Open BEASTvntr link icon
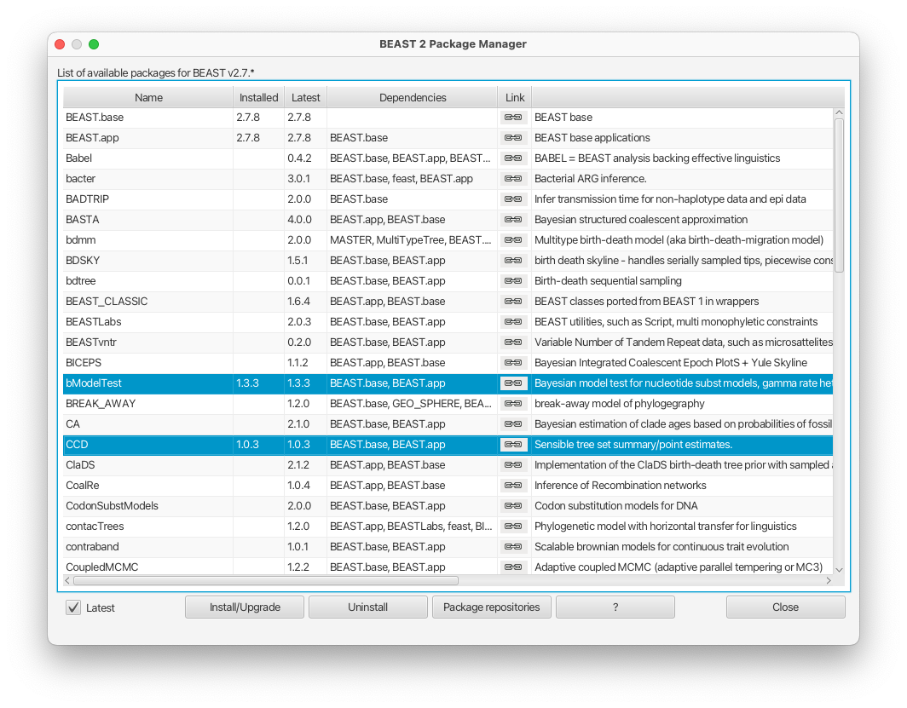 pos(513,342)
